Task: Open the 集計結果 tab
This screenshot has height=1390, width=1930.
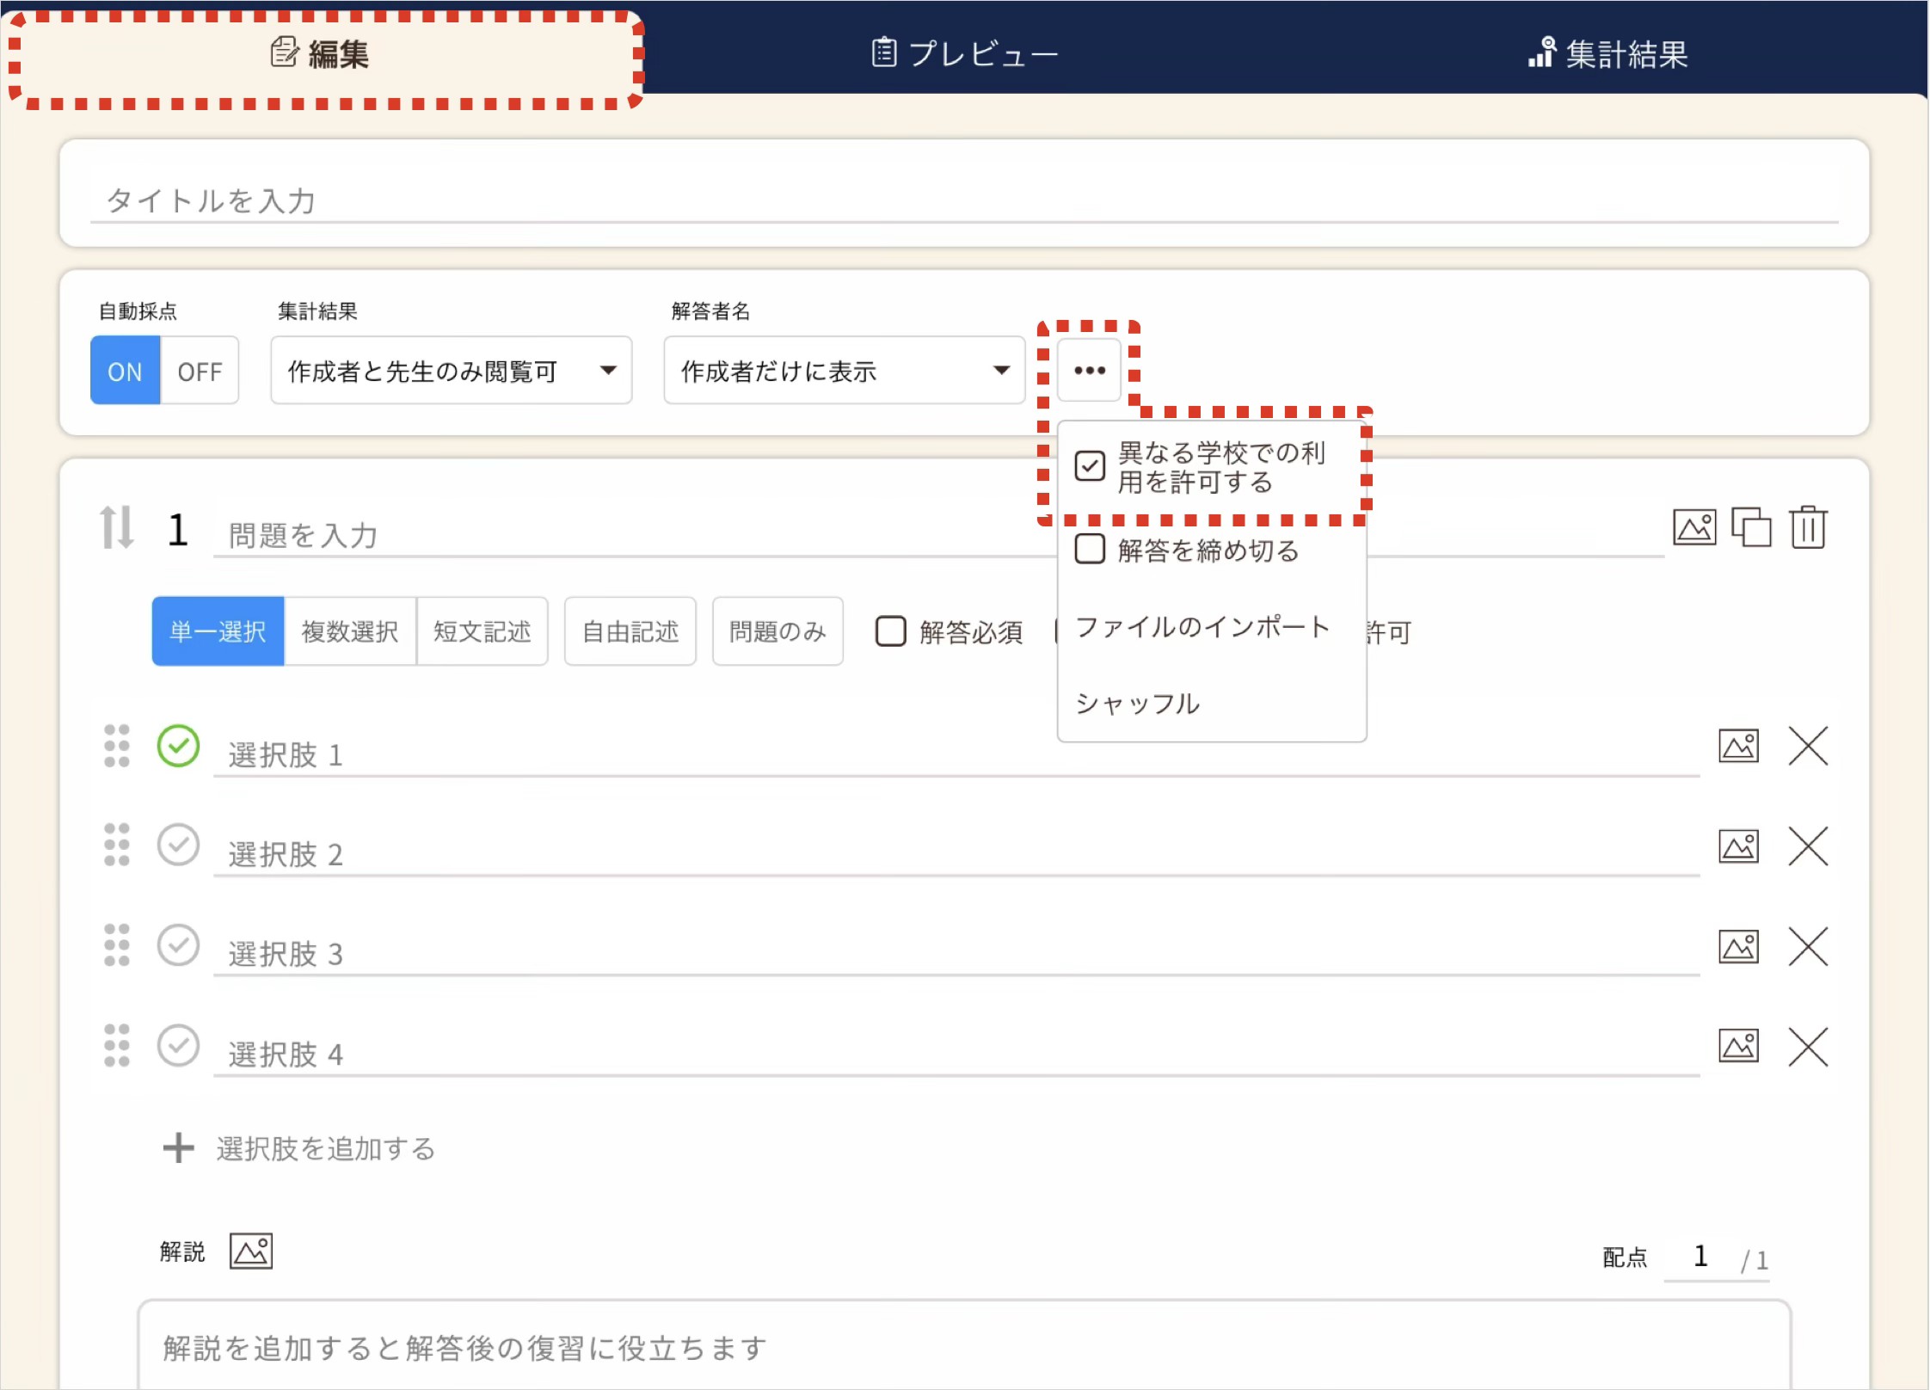Action: coord(1607,54)
